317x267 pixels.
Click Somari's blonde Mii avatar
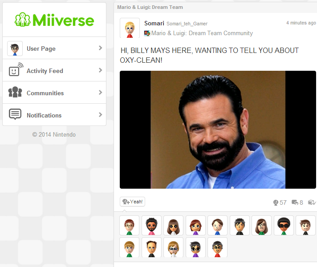pyautogui.click(x=130, y=28)
